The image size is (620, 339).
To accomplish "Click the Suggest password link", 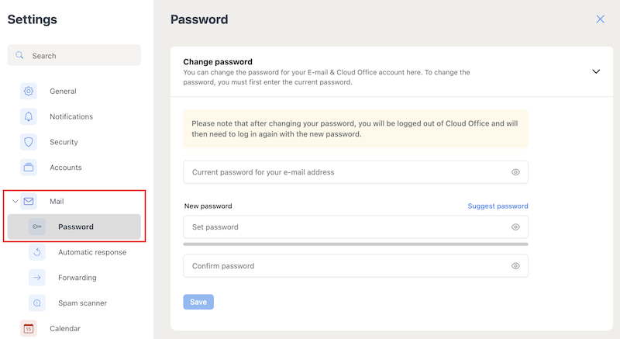I will pyautogui.click(x=498, y=206).
